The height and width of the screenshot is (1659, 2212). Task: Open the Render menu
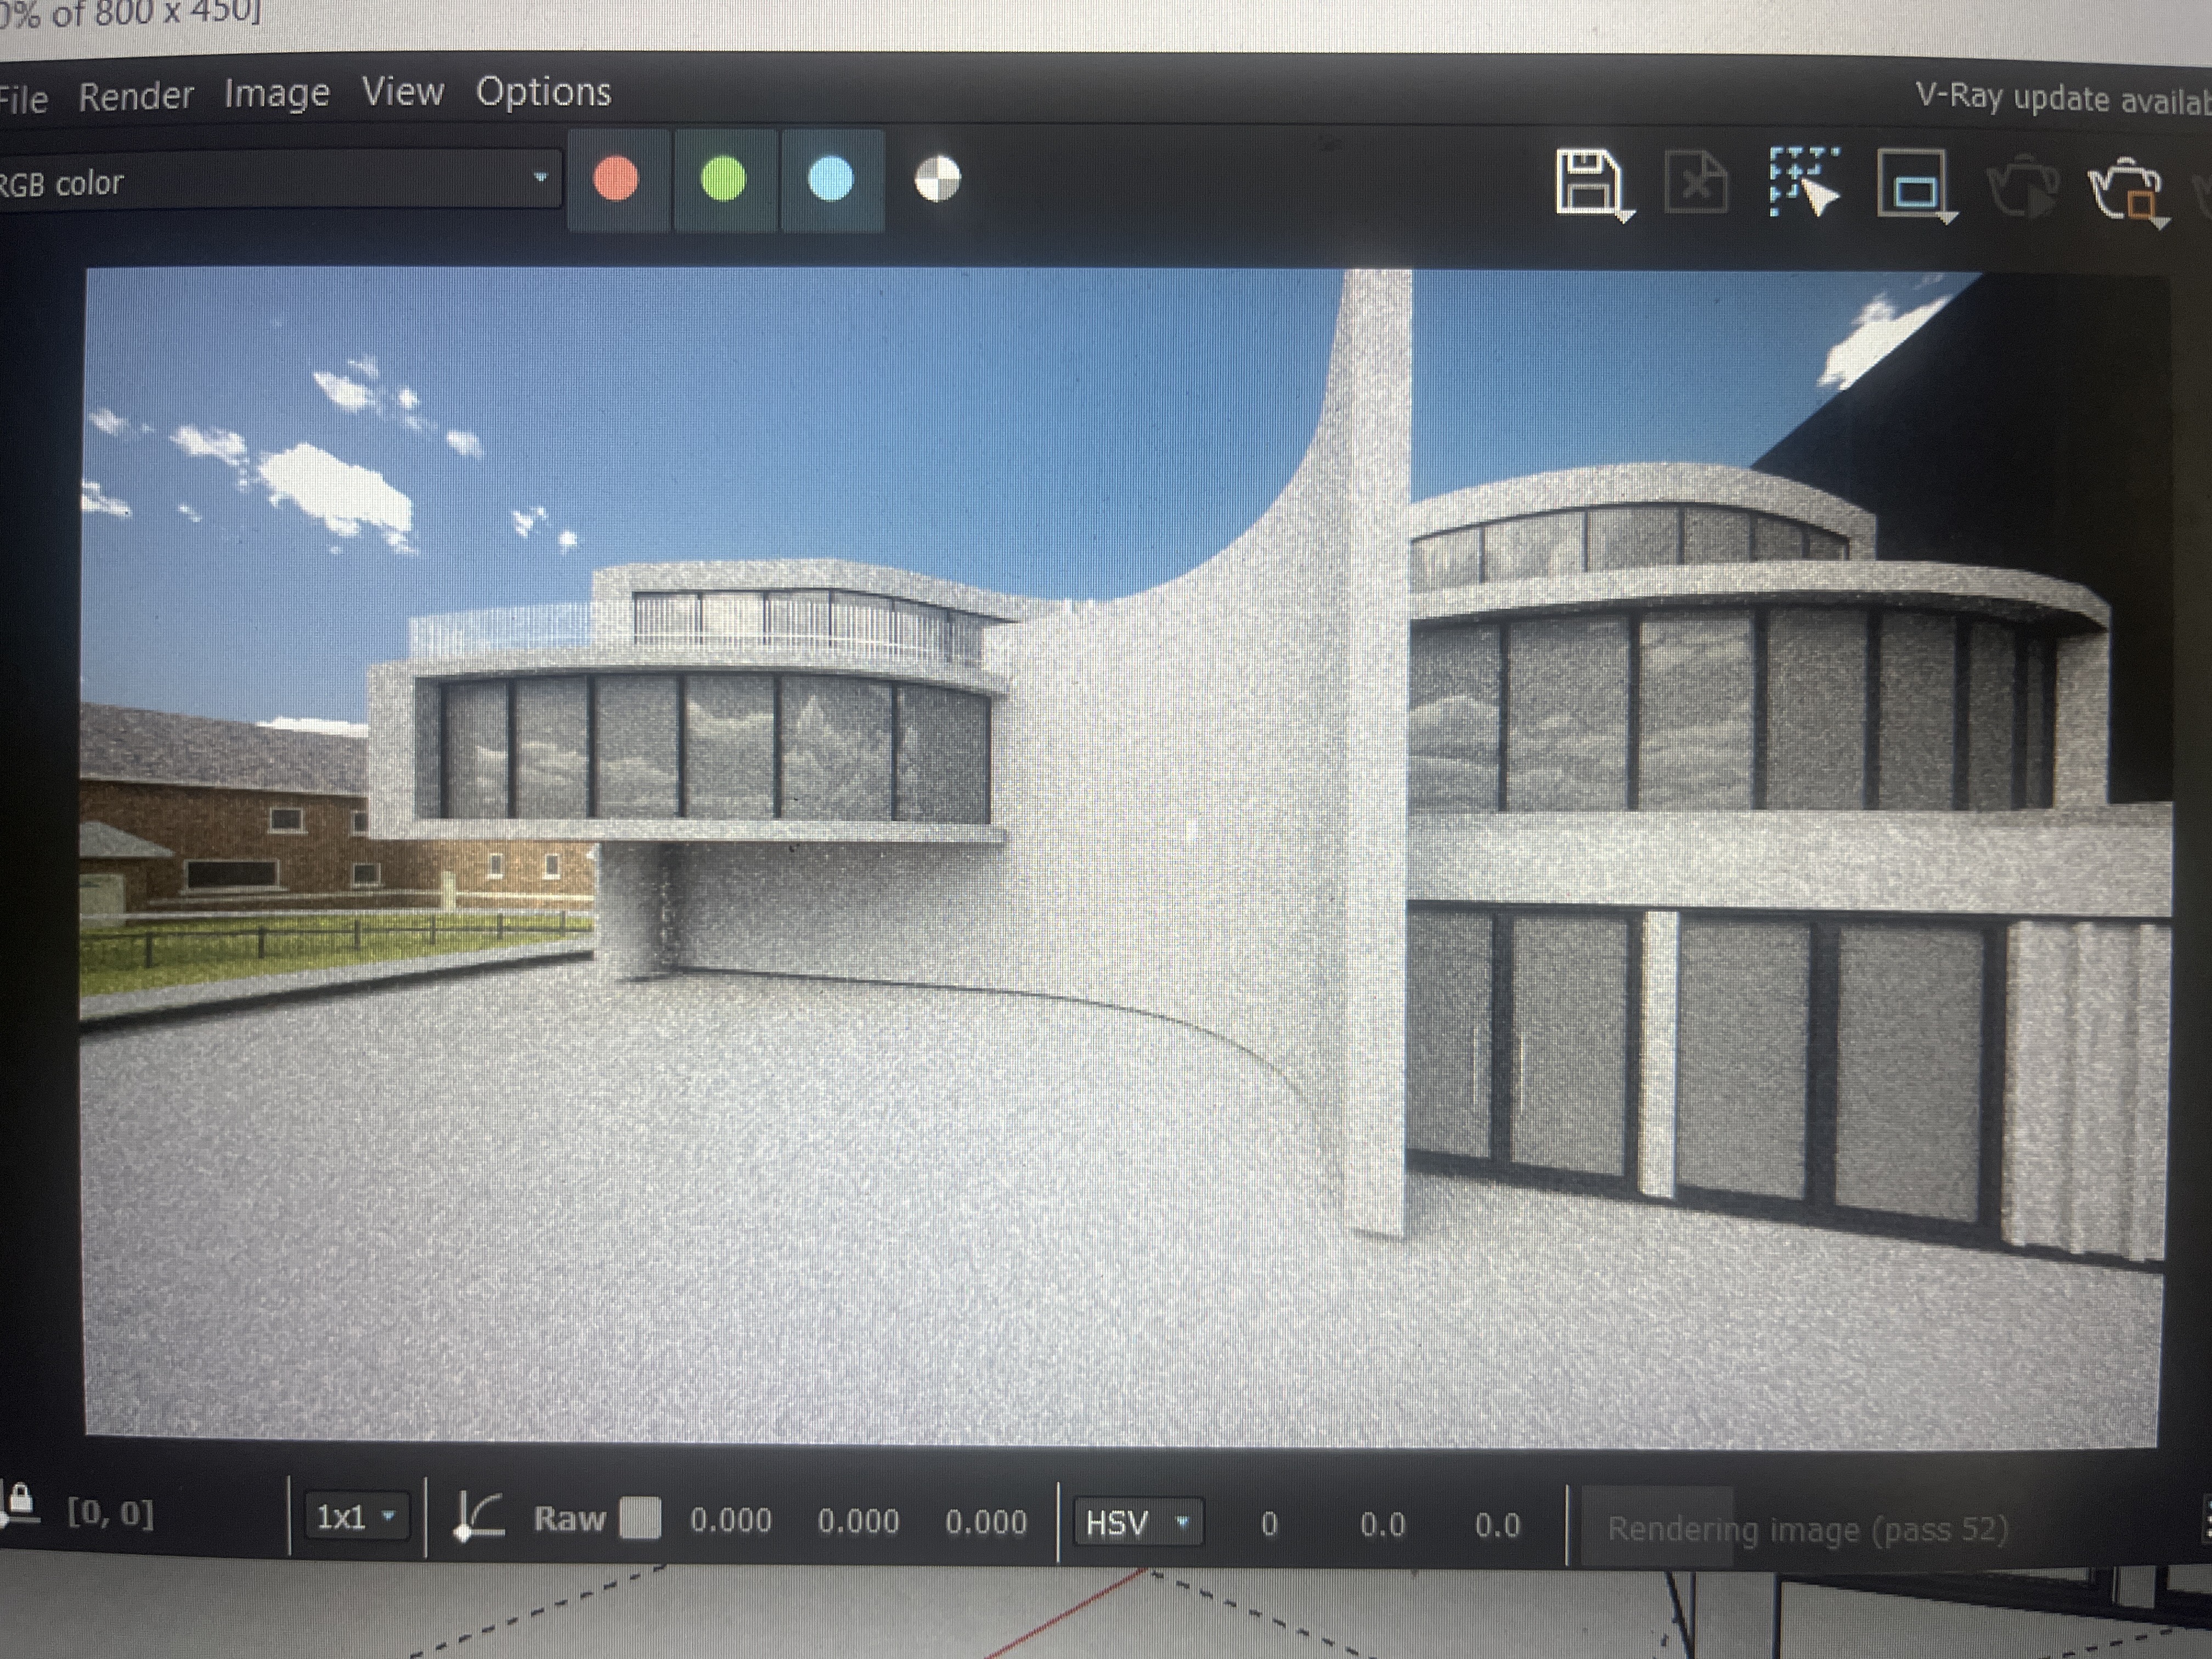pos(136,97)
